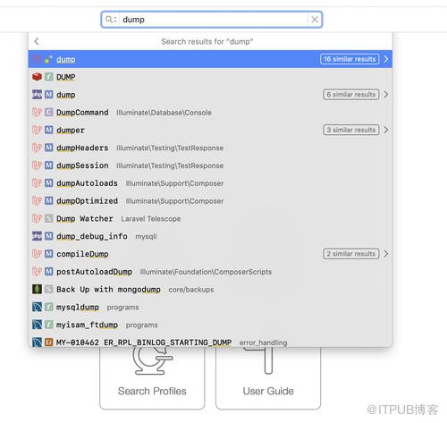Click method icon on PHP dump row

point(49,95)
